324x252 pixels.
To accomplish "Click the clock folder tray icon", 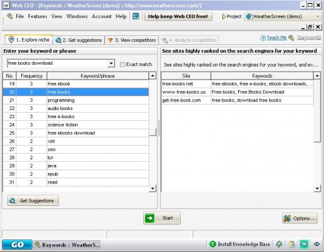I will click(292, 245).
